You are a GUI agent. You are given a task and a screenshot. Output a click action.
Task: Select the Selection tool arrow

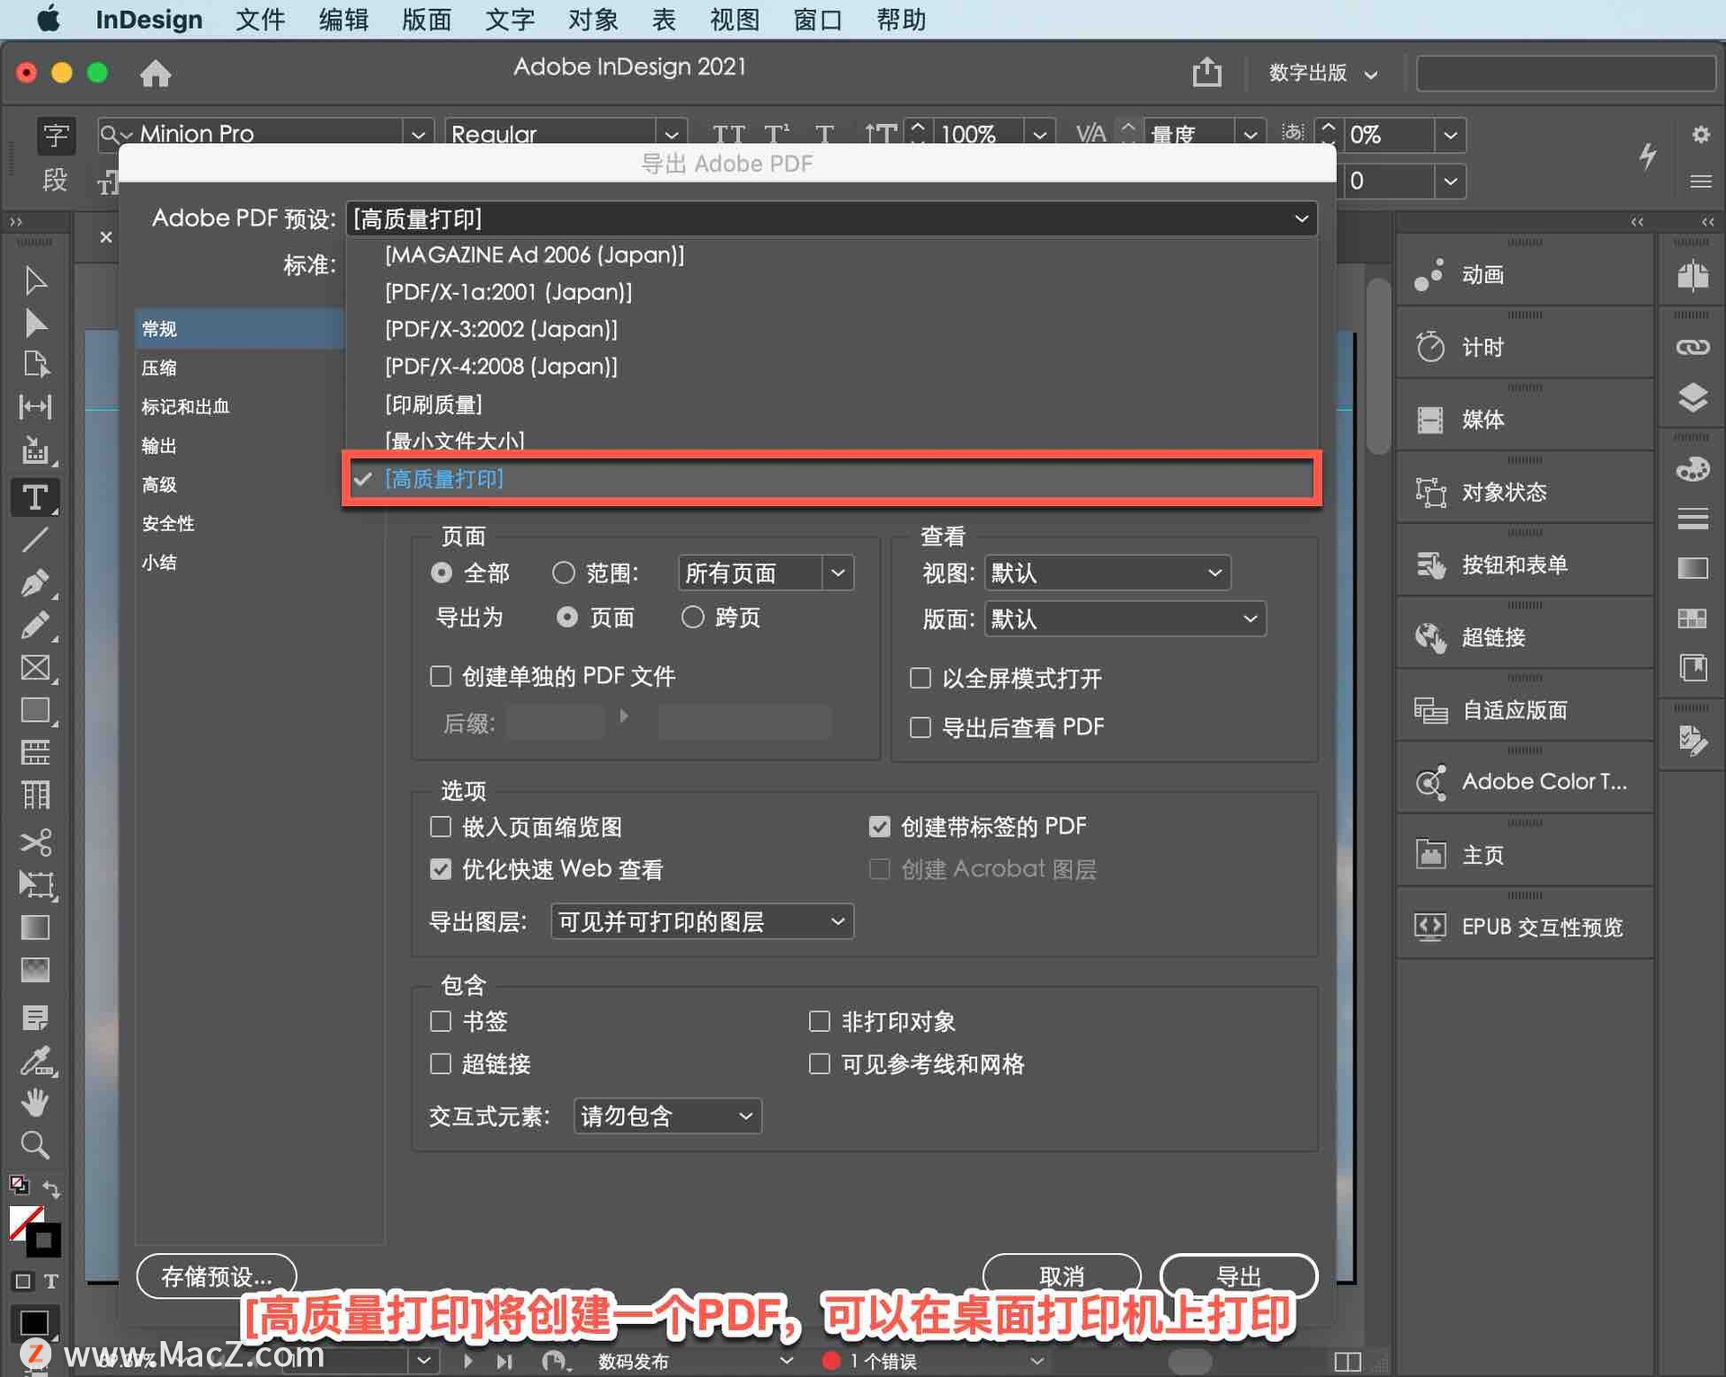[35, 280]
